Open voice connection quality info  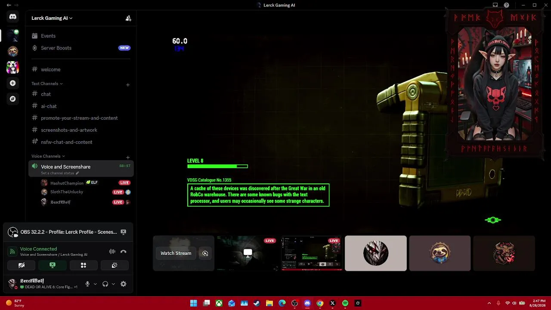38,249
